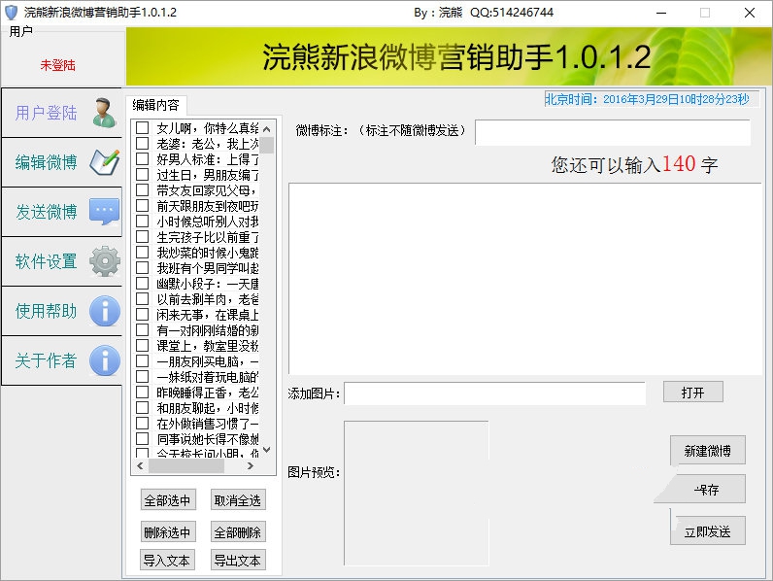Click the software settings gear icon
773x581 pixels.
(x=105, y=261)
